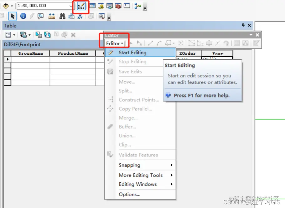Open the Find binoculars tool

(x=62, y=16)
